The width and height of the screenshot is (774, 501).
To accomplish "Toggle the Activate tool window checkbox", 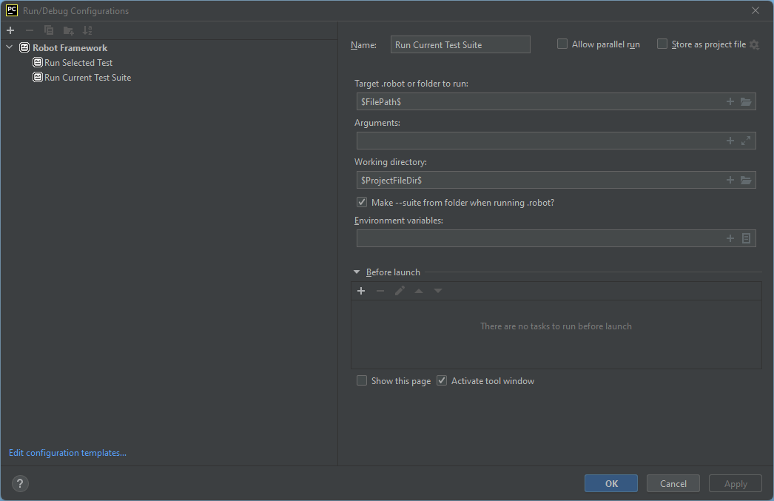I will point(442,381).
